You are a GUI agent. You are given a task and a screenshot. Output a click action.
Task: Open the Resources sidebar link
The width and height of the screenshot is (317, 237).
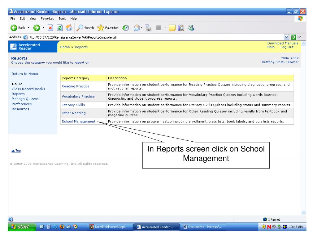pyautogui.click(x=20, y=109)
